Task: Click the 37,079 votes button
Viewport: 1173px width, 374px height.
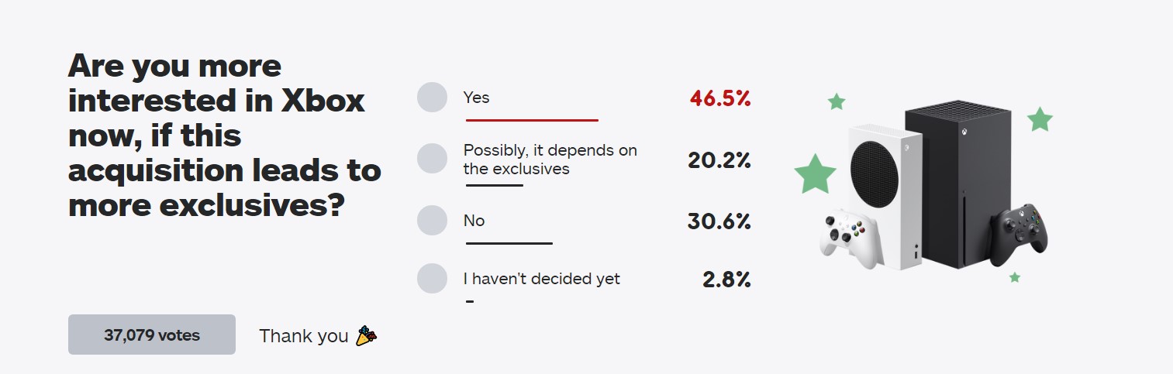Action: pos(152,335)
